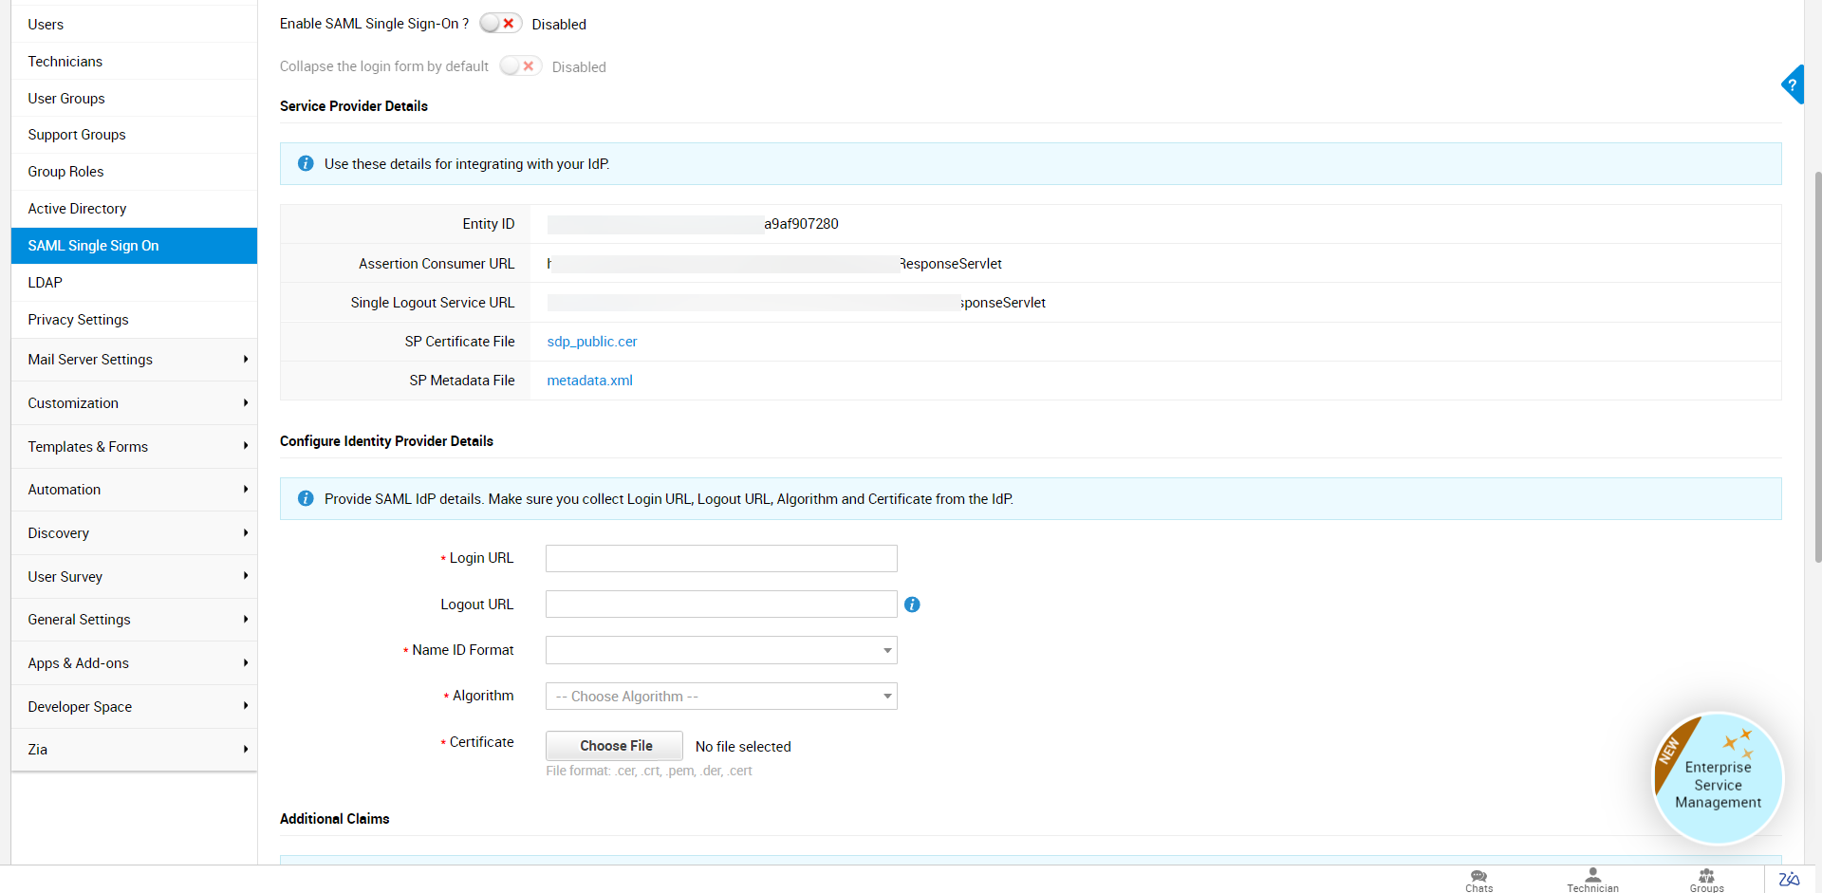Open Users in the sidebar

click(134, 25)
